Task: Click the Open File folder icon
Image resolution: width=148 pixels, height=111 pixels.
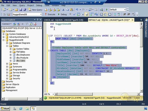Action: coord(17,10)
